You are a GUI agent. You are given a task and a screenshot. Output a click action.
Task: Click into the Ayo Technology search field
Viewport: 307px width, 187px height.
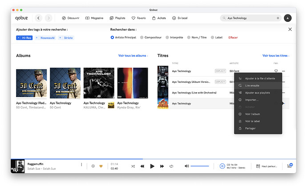click(250, 18)
